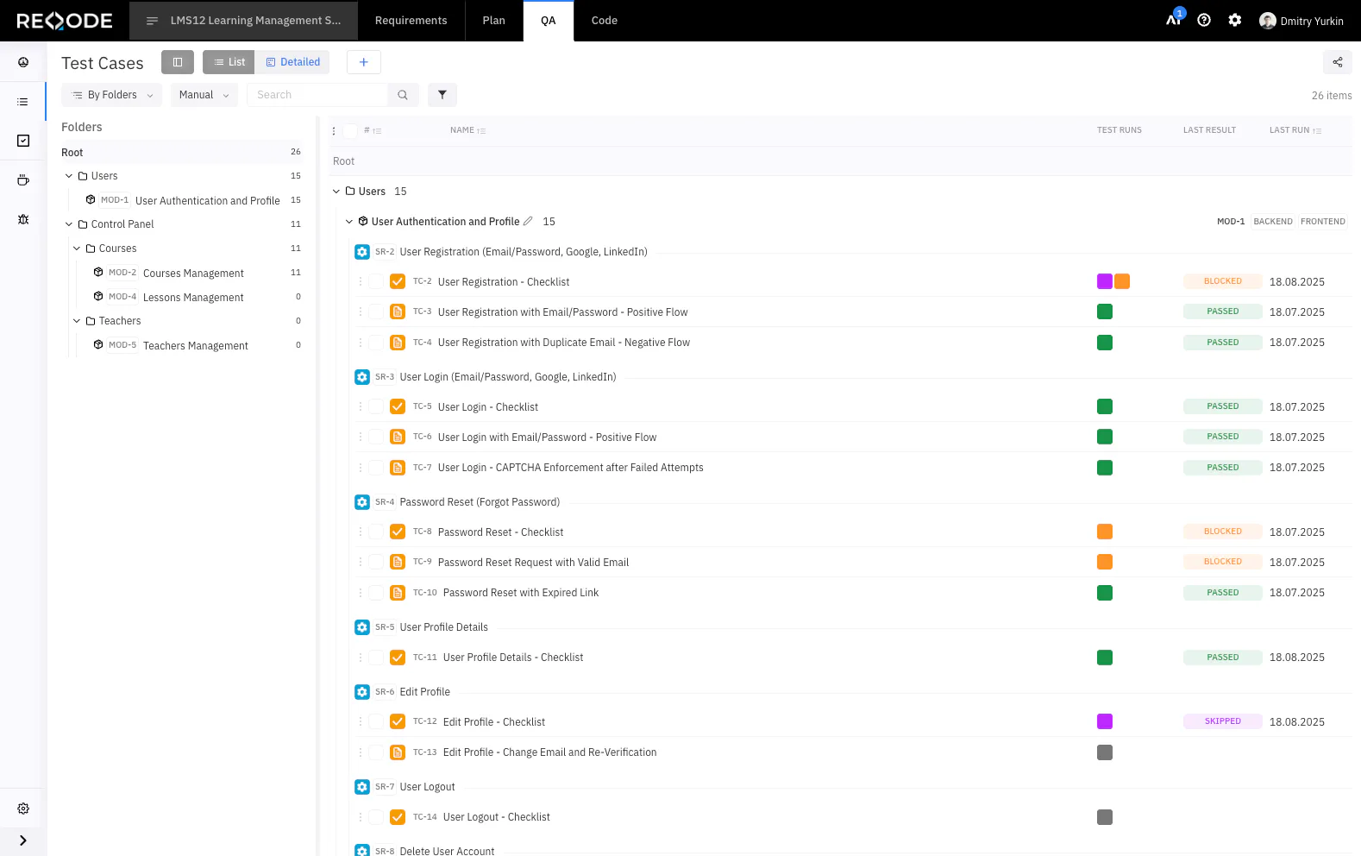Click the purple test run square for TC-2
Screen dimensions: 1361x856
1105,281
